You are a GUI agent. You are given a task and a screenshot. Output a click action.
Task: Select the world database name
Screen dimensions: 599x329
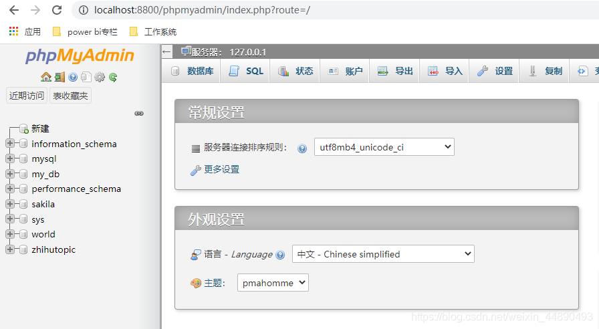(43, 234)
